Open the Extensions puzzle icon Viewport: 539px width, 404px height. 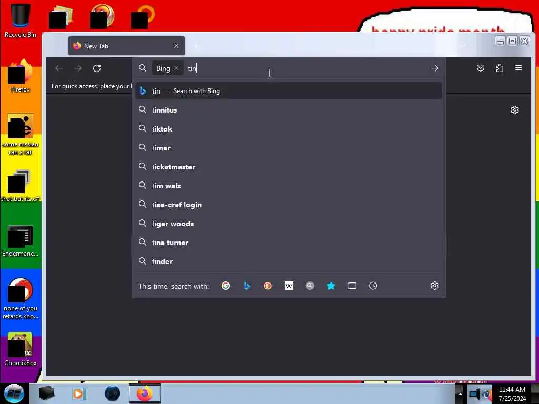click(x=500, y=68)
